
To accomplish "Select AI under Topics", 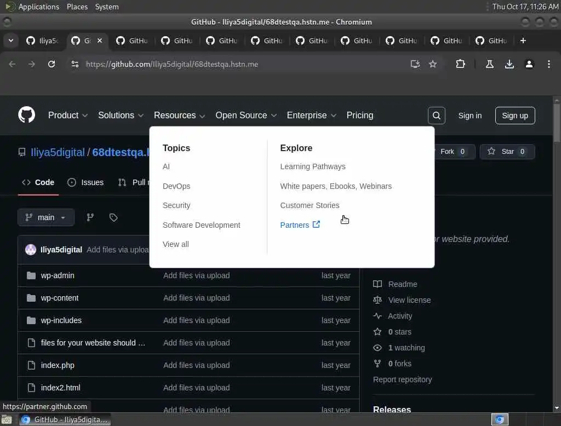I will point(166,166).
